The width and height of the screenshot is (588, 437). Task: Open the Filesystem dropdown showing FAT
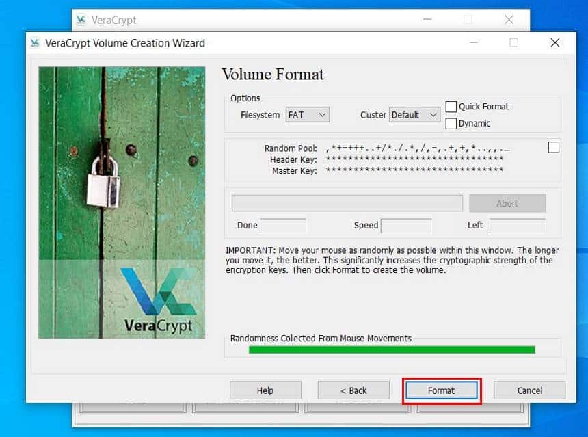click(308, 115)
